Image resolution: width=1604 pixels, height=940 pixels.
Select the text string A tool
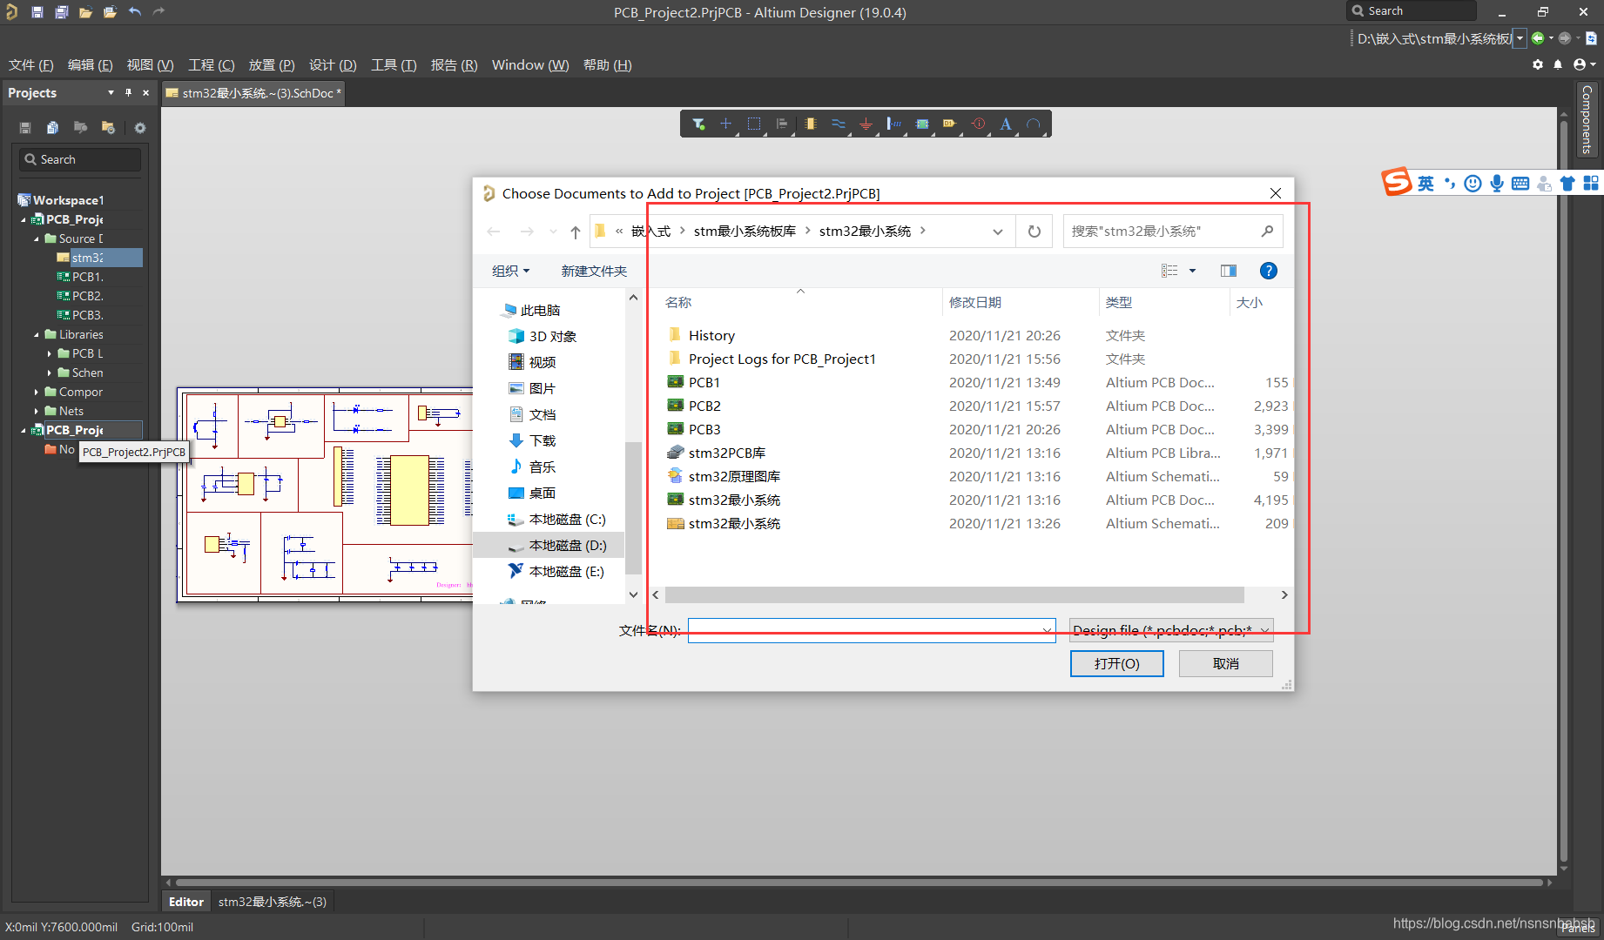tap(1006, 124)
